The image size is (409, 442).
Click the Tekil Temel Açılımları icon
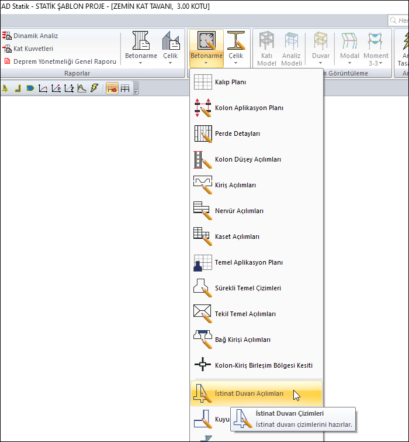(203, 314)
